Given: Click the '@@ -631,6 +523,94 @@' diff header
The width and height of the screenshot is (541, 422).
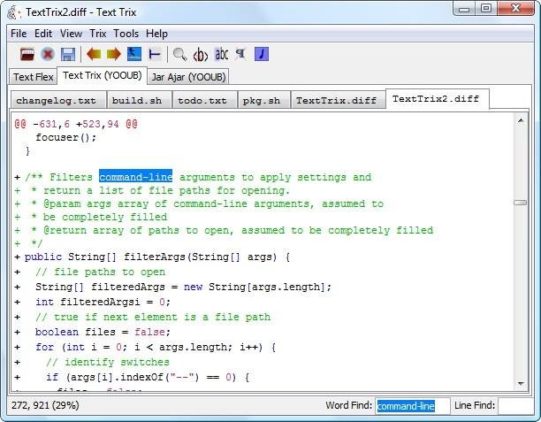Looking at the screenshot, I should 76,124.
